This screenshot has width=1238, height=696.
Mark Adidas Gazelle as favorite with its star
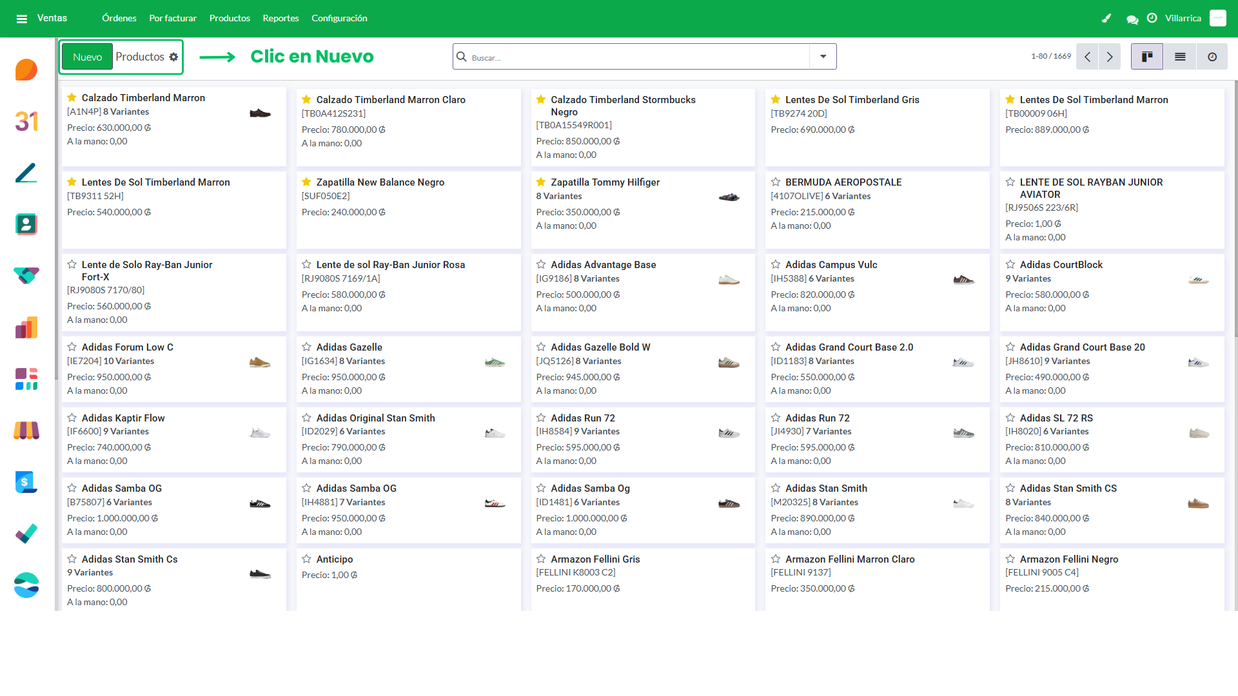point(306,347)
